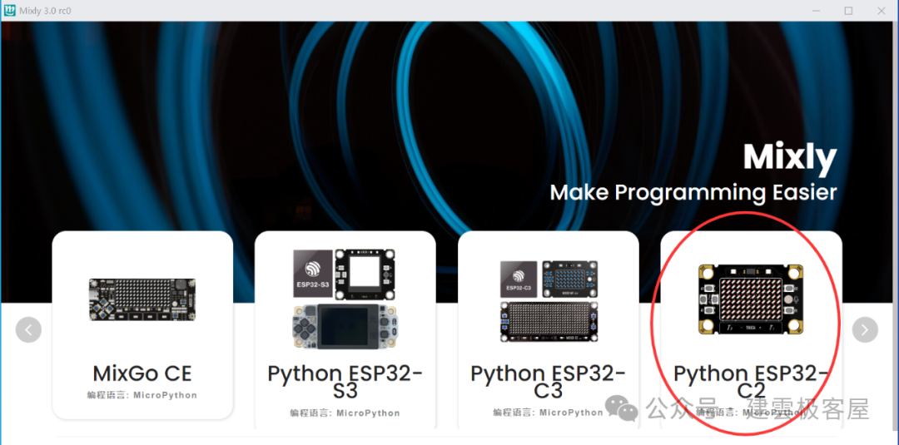The image size is (899, 445).
Task: Go to the previous board carousel arrow
Action: (28, 330)
